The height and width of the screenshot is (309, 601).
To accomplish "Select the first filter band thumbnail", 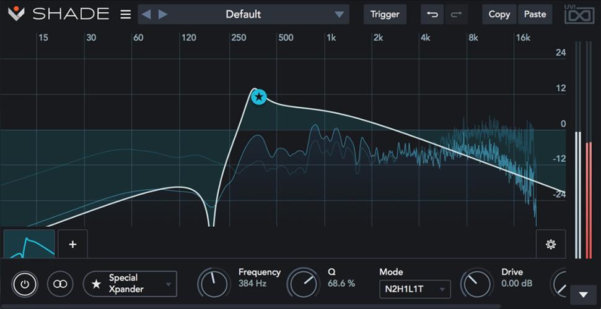I will pos(29,244).
